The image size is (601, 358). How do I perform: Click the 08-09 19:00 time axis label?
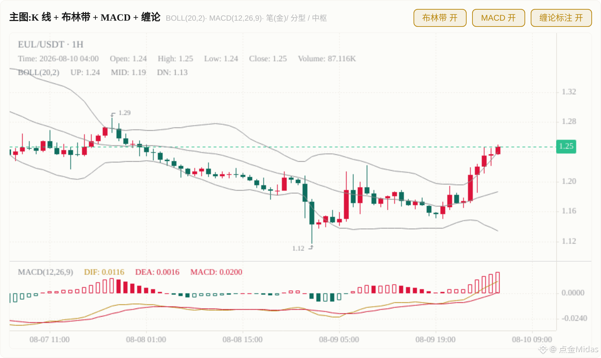pos(436,339)
